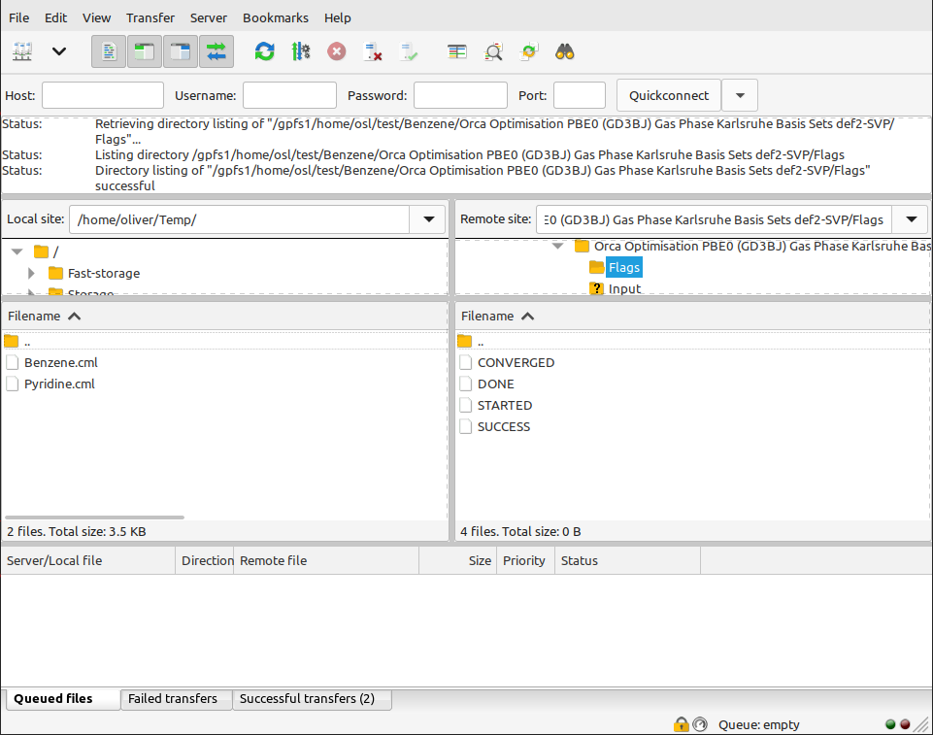This screenshot has height=735, width=933.
Task: Open the Transfer menu
Action: (x=150, y=17)
